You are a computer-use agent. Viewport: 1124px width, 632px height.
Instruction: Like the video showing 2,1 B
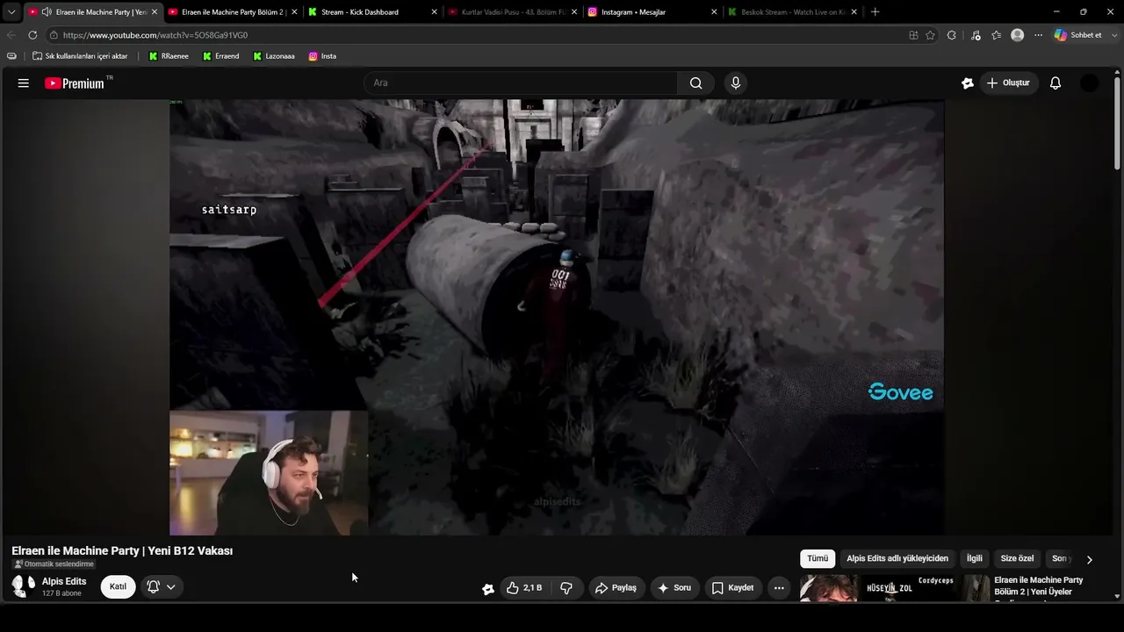tap(524, 588)
